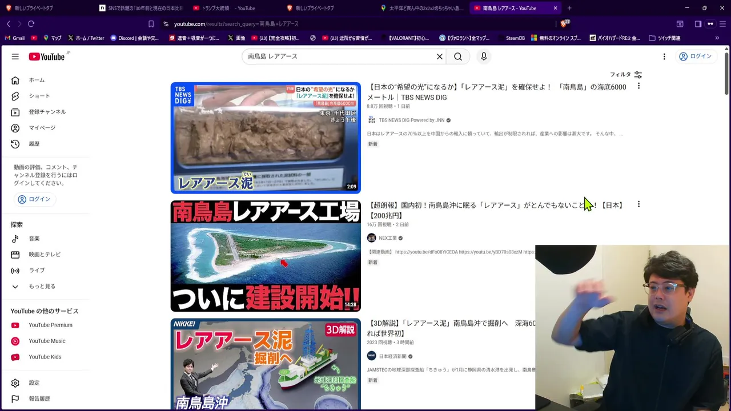Open 映画とテレビ under 探索
731x411 pixels.
tap(46, 255)
